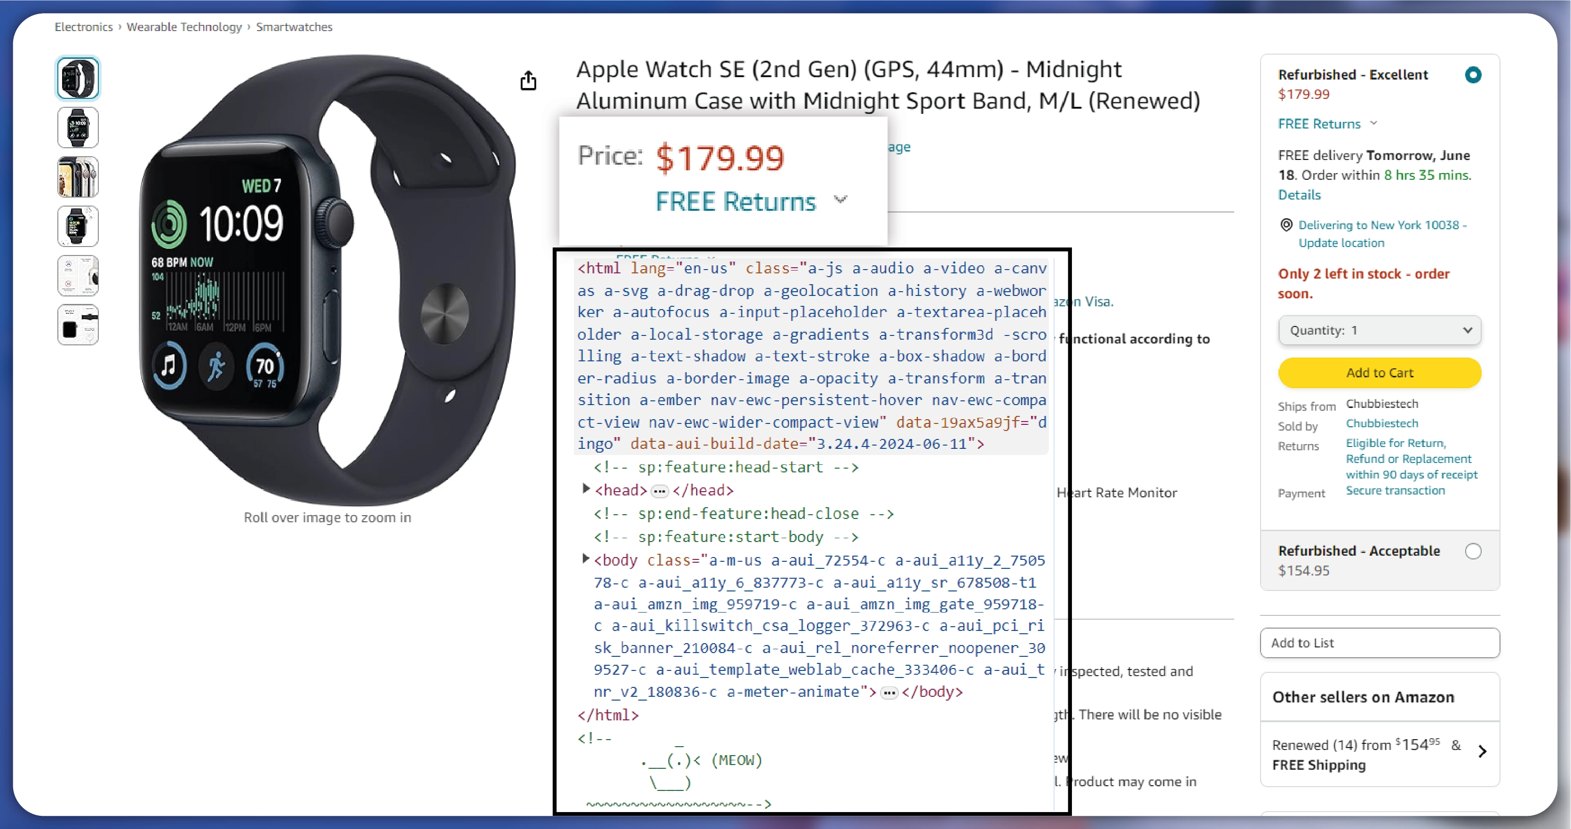Select Quantity 1 from the dropdown
Viewport: 1571px width, 829px height.
point(1380,329)
